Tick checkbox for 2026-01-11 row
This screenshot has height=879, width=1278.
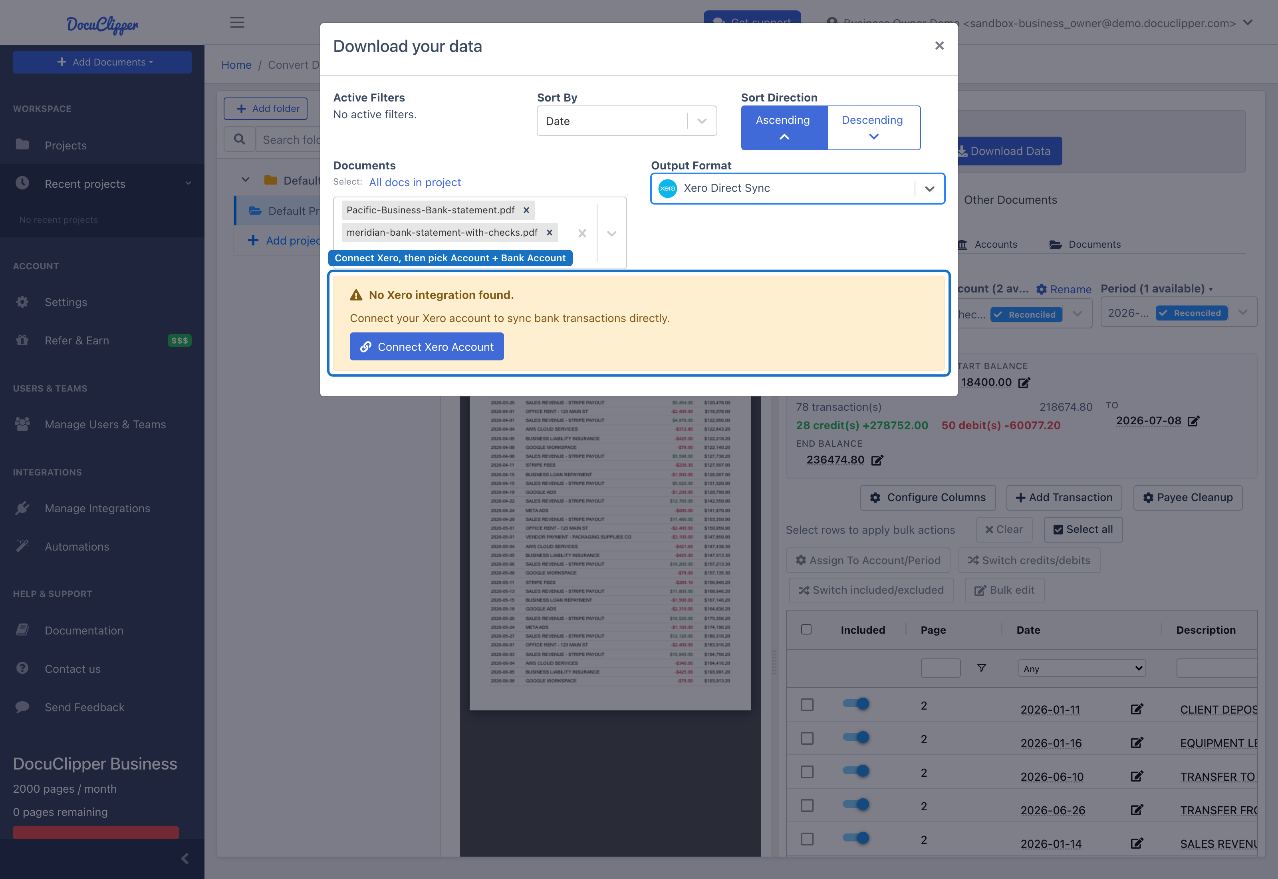click(807, 705)
